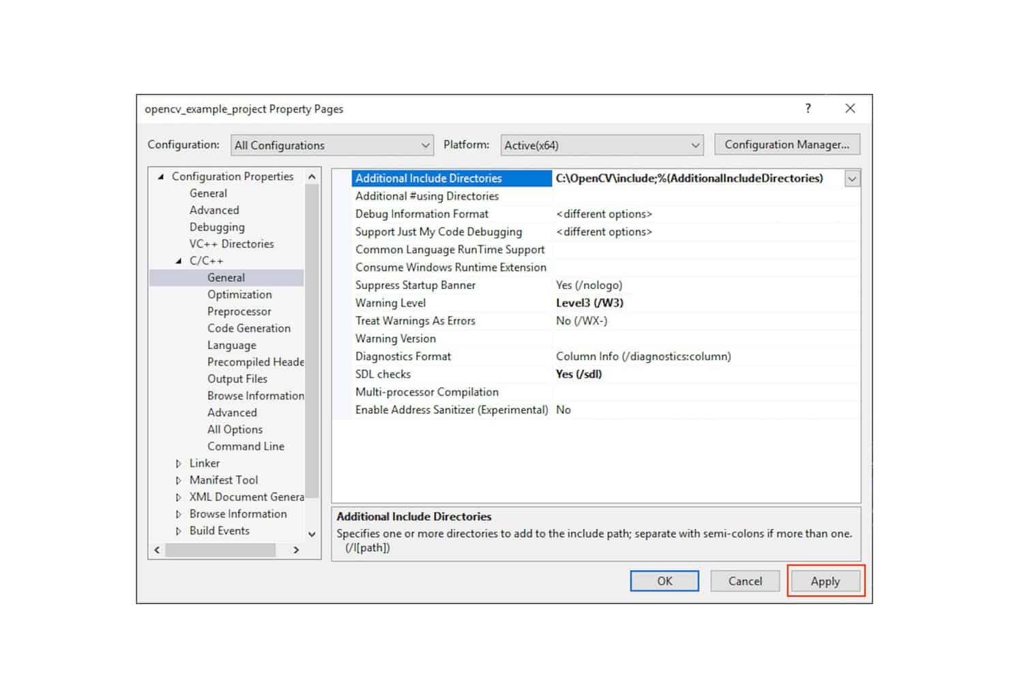Select Diagnostics Format property

pos(452,356)
